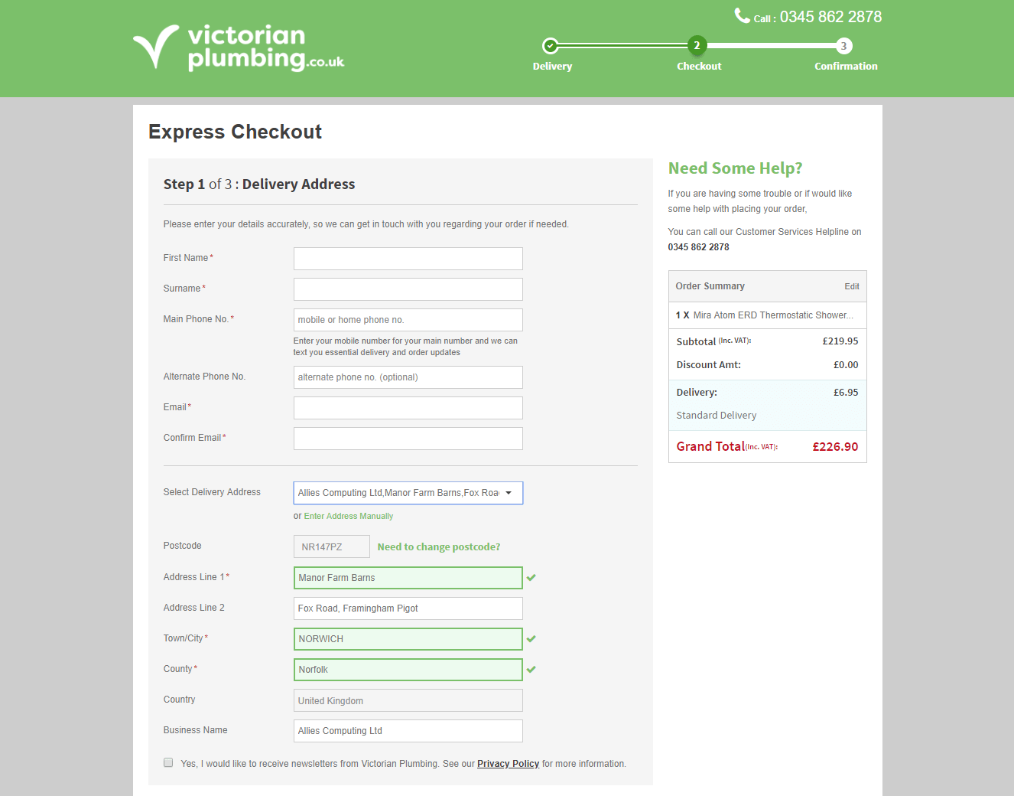Click green checkmark beside County field

(531, 669)
